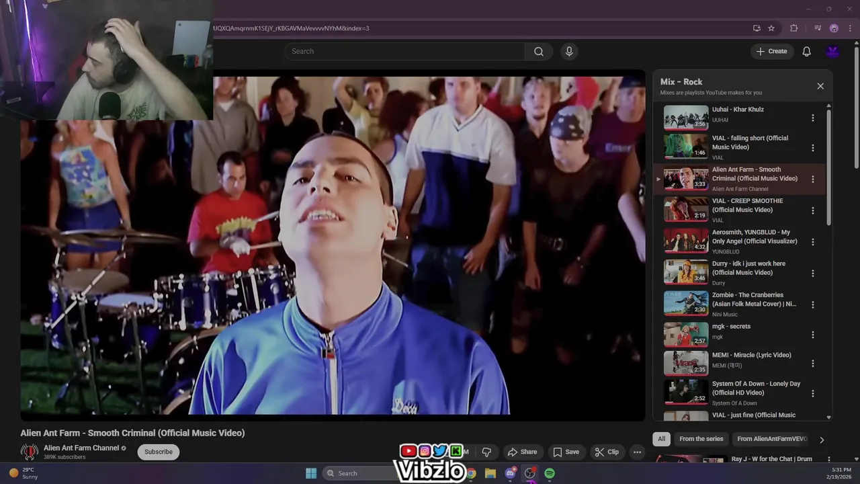Play Aerosmith, YUNGBLUD - My Only Angel thumbnail
Viewport: 860px width, 484px height.
coord(686,241)
